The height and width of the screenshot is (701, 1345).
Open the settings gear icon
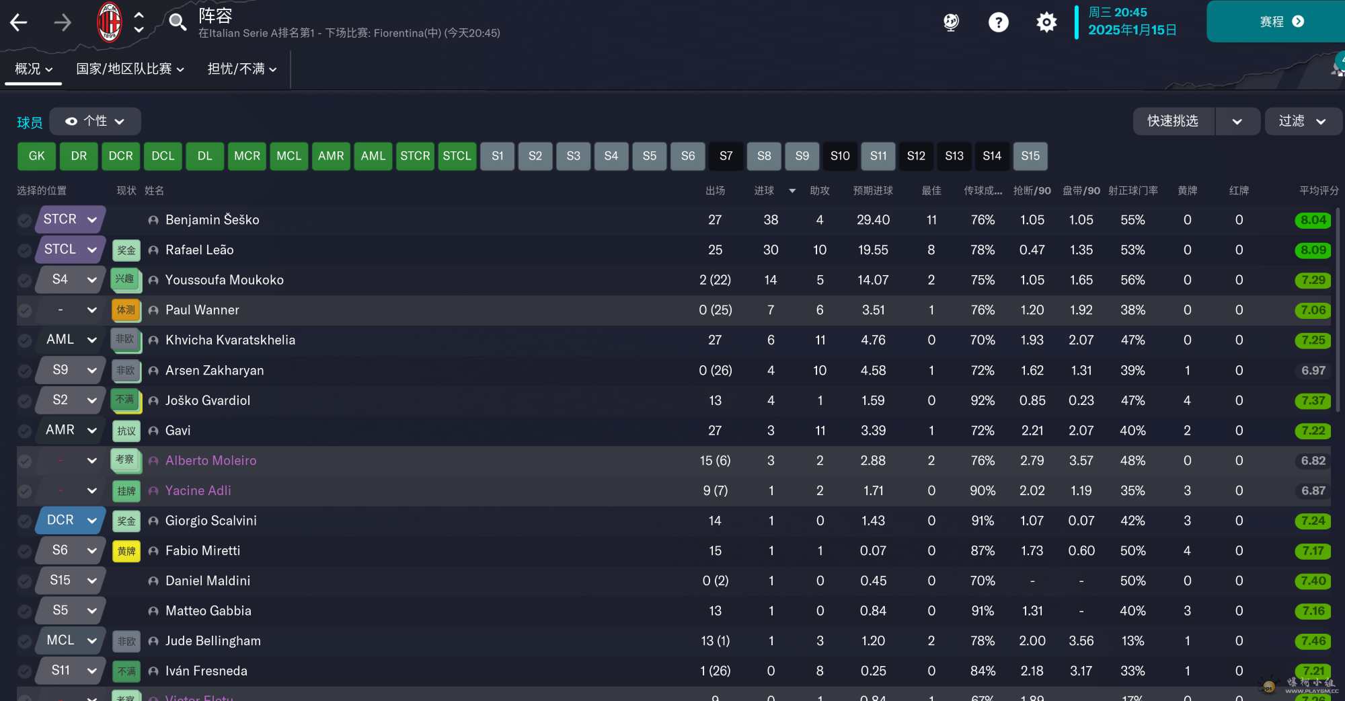click(x=1046, y=23)
